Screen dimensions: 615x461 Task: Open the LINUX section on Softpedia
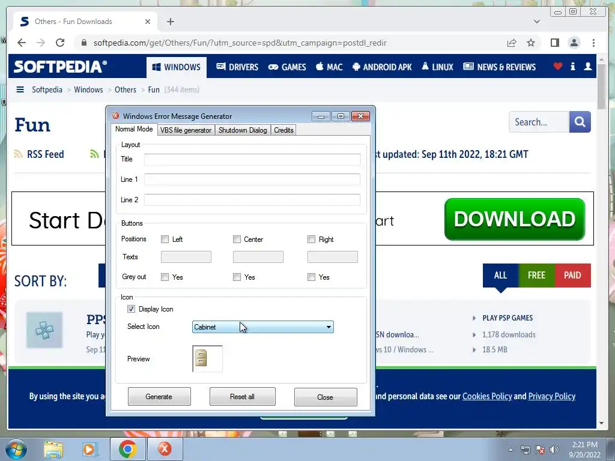pos(437,67)
